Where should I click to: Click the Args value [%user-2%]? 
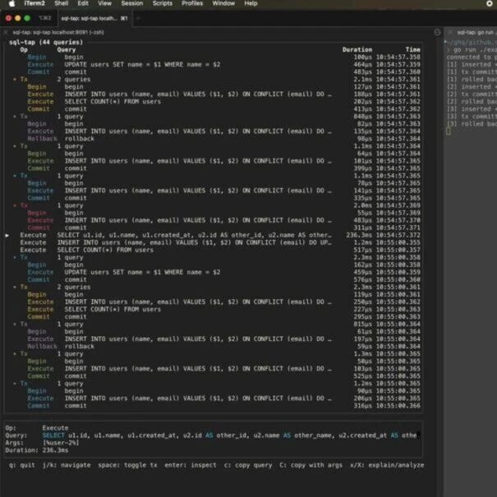tap(61, 443)
